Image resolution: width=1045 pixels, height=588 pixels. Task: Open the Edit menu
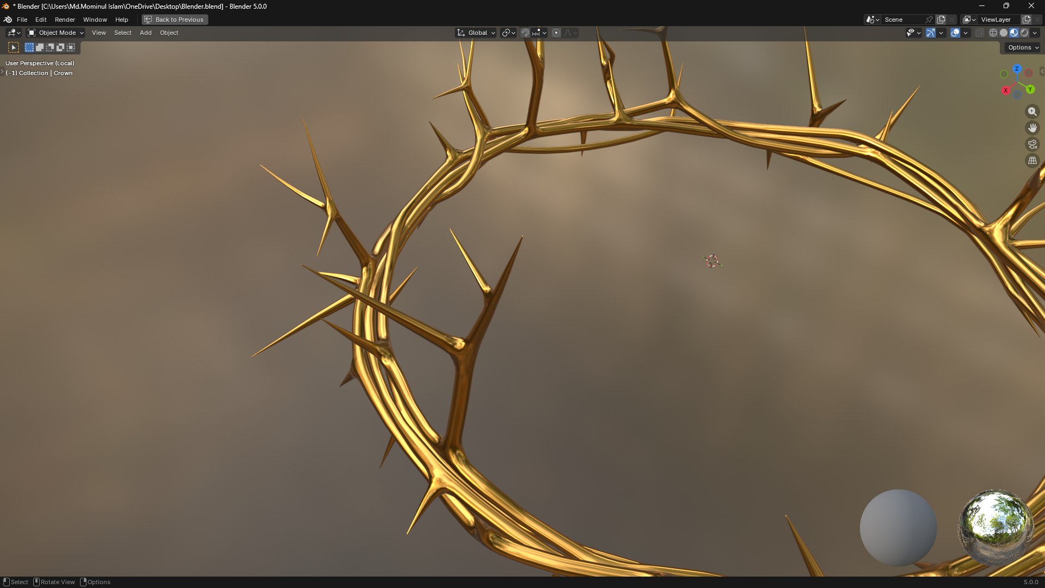tap(41, 20)
